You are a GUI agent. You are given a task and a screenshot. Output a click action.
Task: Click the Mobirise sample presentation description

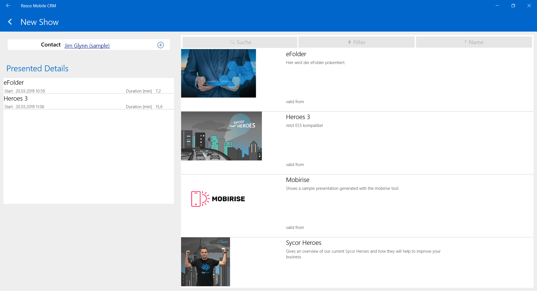(x=342, y=188)
